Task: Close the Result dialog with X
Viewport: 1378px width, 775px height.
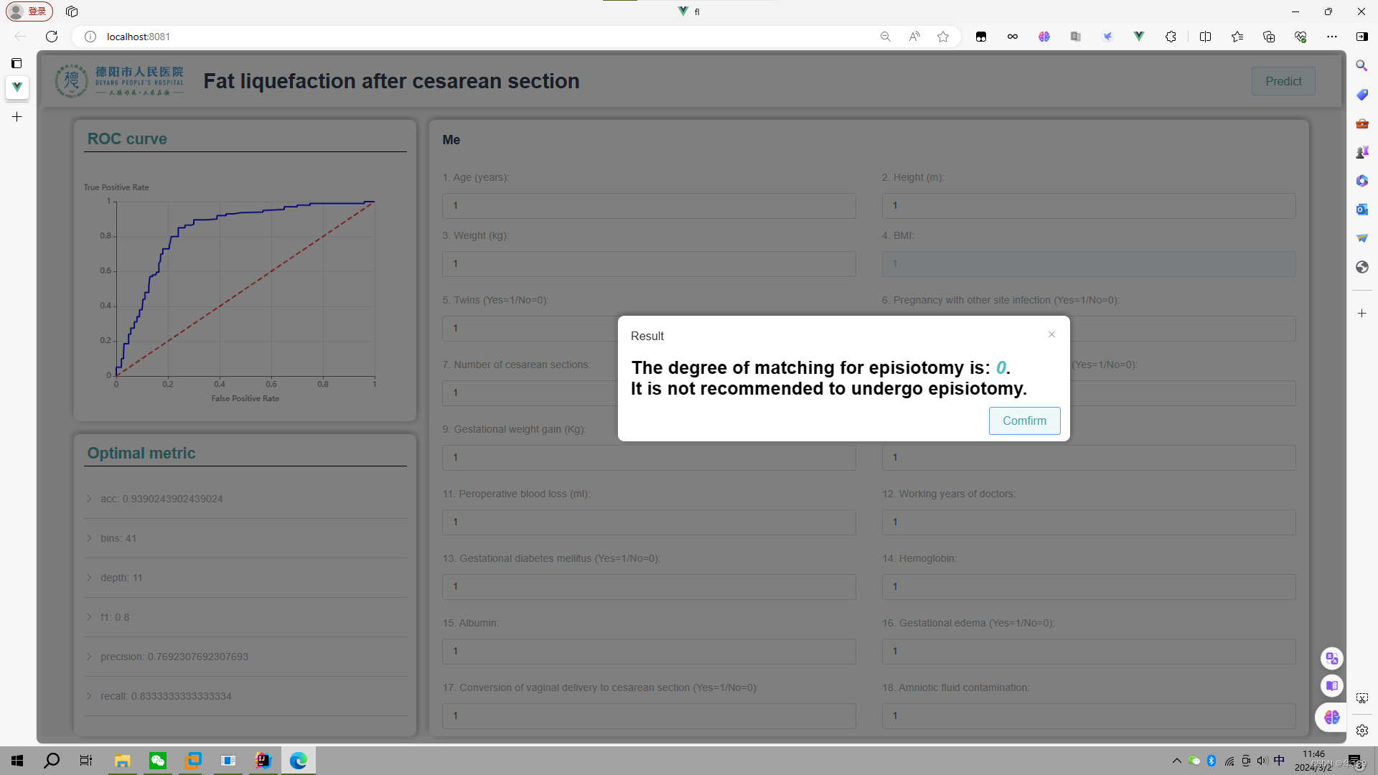Action: [1051, 334]
